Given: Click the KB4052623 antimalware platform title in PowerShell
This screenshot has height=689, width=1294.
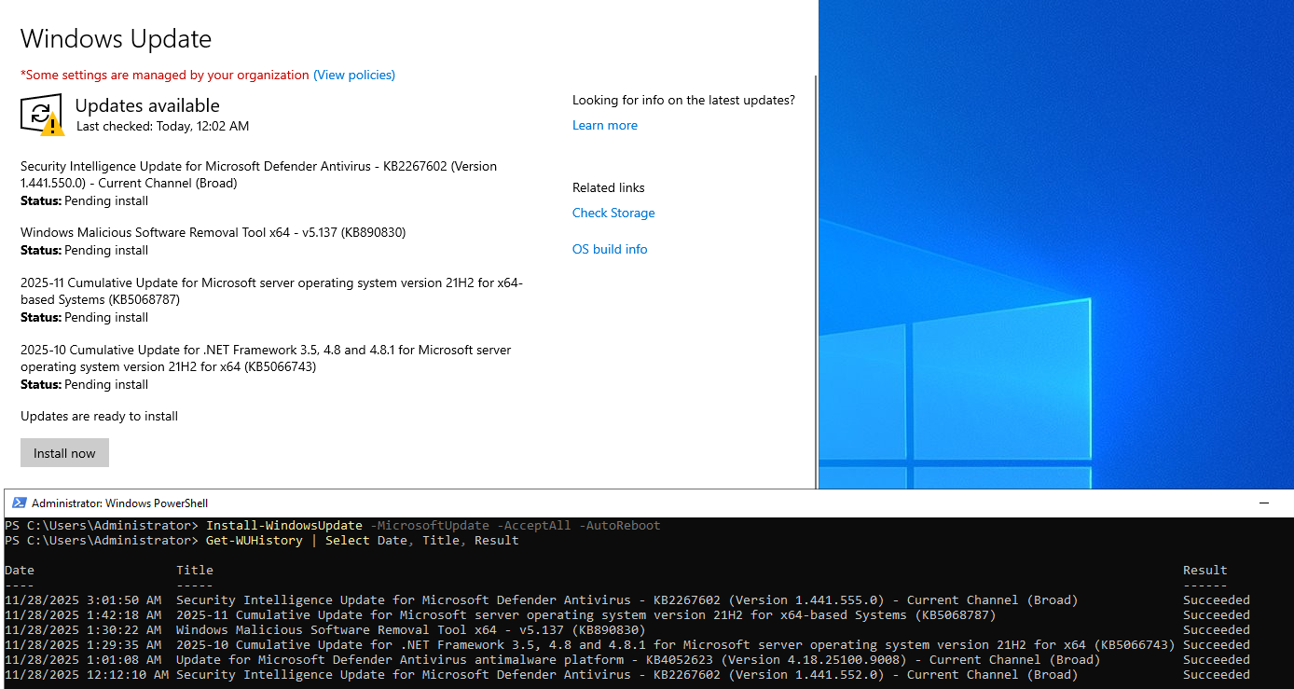Looking at the screenshot, I should click(638, 660).
